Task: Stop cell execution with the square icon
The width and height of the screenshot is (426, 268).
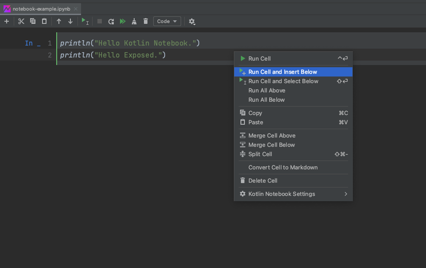Action: coord(99,21)
